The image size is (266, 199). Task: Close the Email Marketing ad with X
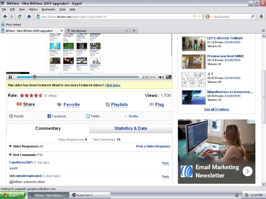tap(253, 121)
